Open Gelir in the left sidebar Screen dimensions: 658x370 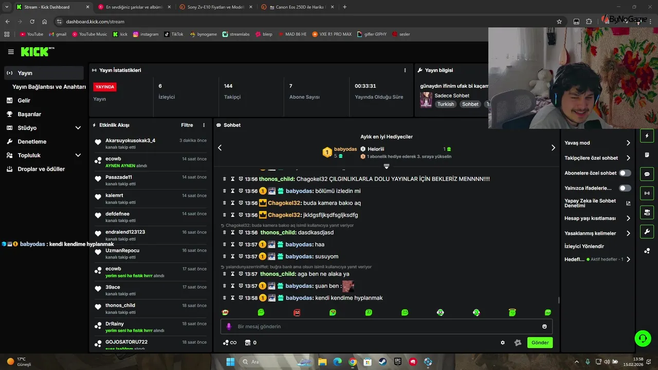click(24, 101)
